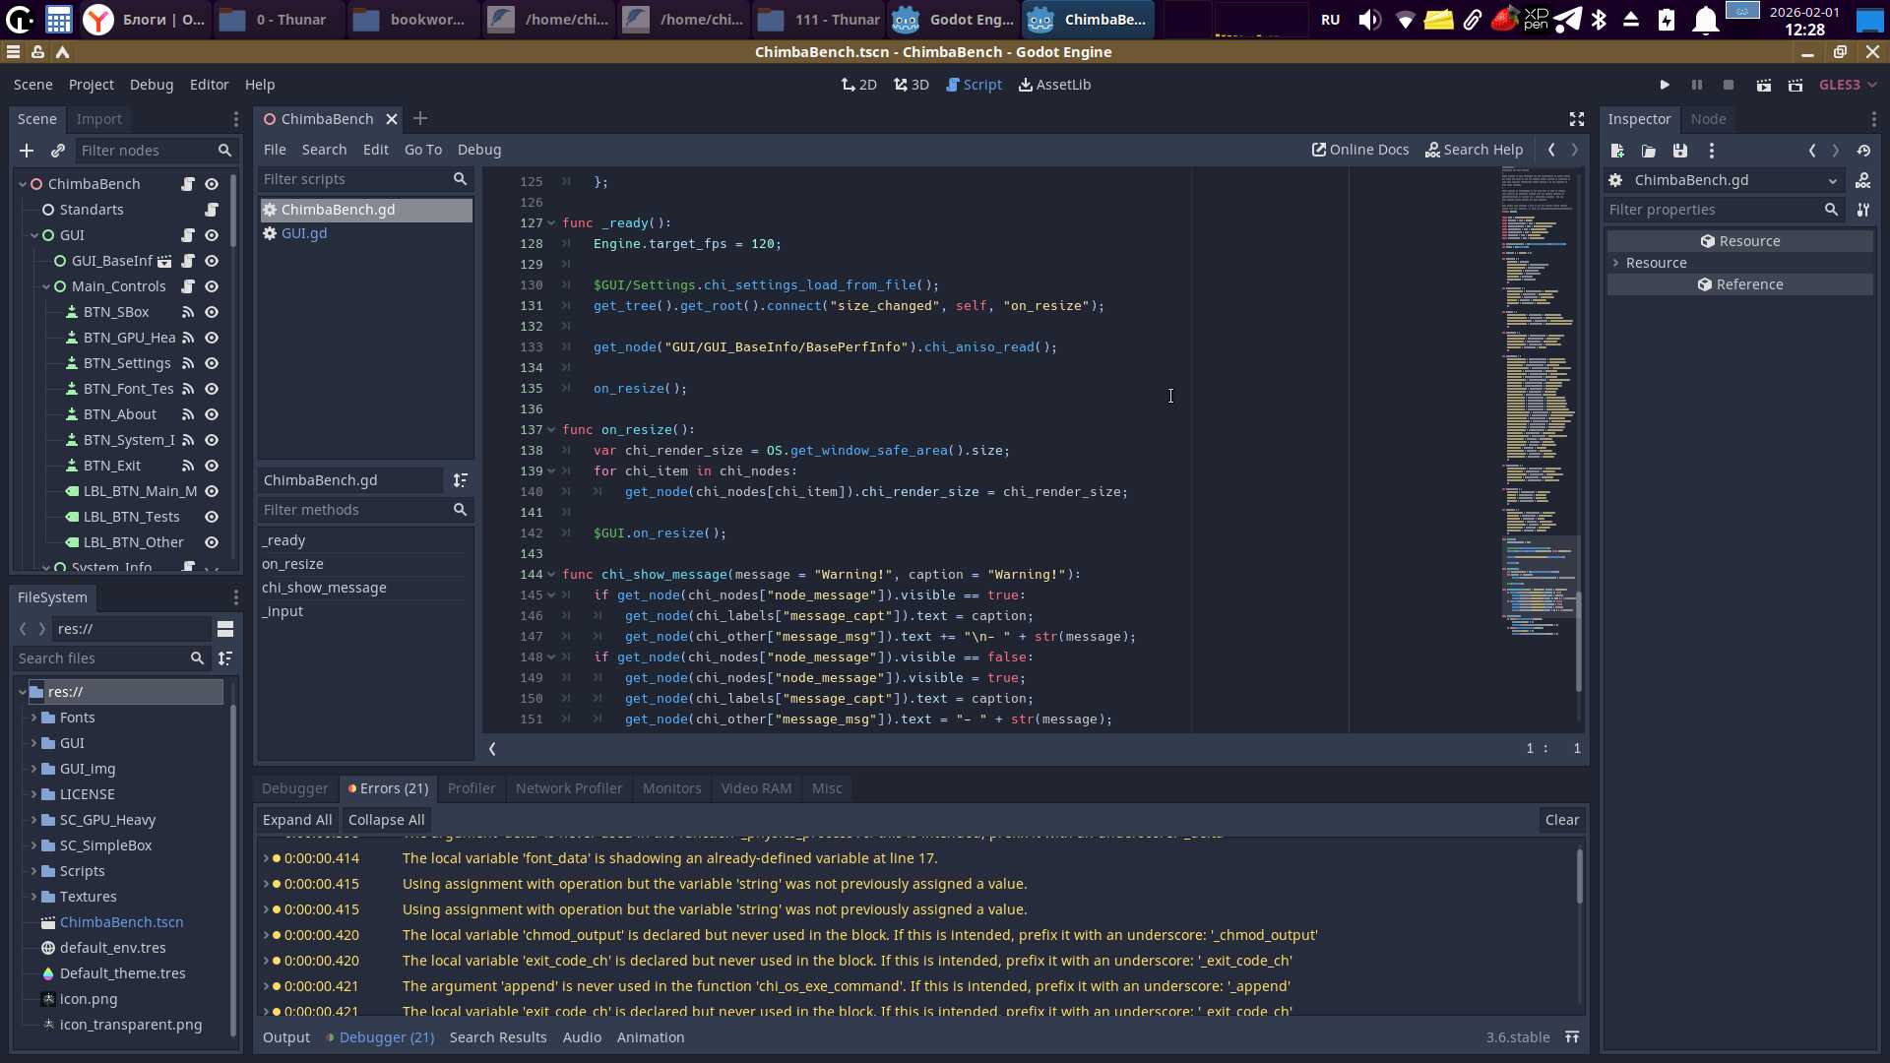Click the save resource icon in Inspector
Screen dimensions: 1890x1063
coord(1680,151)
